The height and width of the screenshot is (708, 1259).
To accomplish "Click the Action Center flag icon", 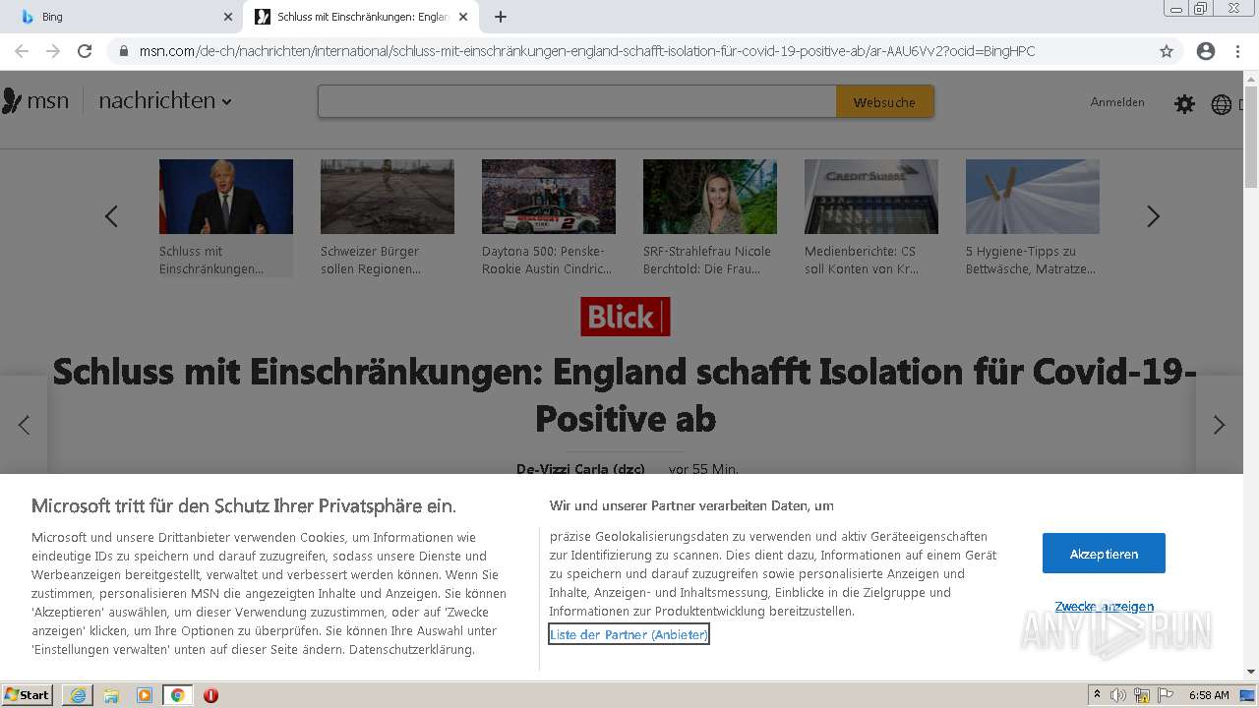I will [x=1166, y=695].
